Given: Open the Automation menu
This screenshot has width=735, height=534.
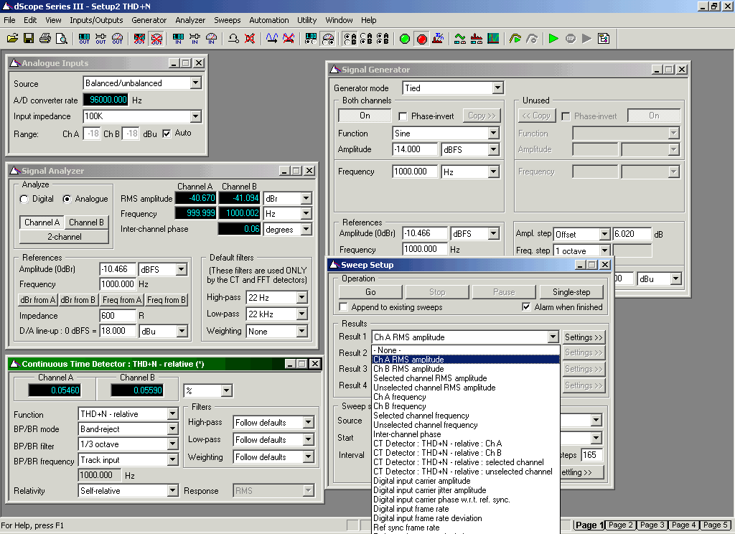Looking at the screenshot, I should pos(269,20).
